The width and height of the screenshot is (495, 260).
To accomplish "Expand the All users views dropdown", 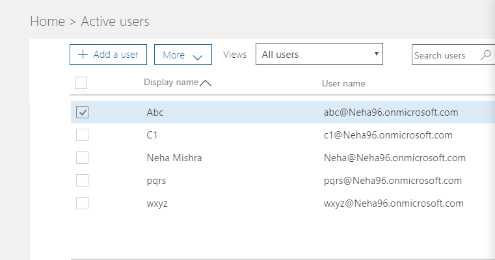I will coord(319,55).
